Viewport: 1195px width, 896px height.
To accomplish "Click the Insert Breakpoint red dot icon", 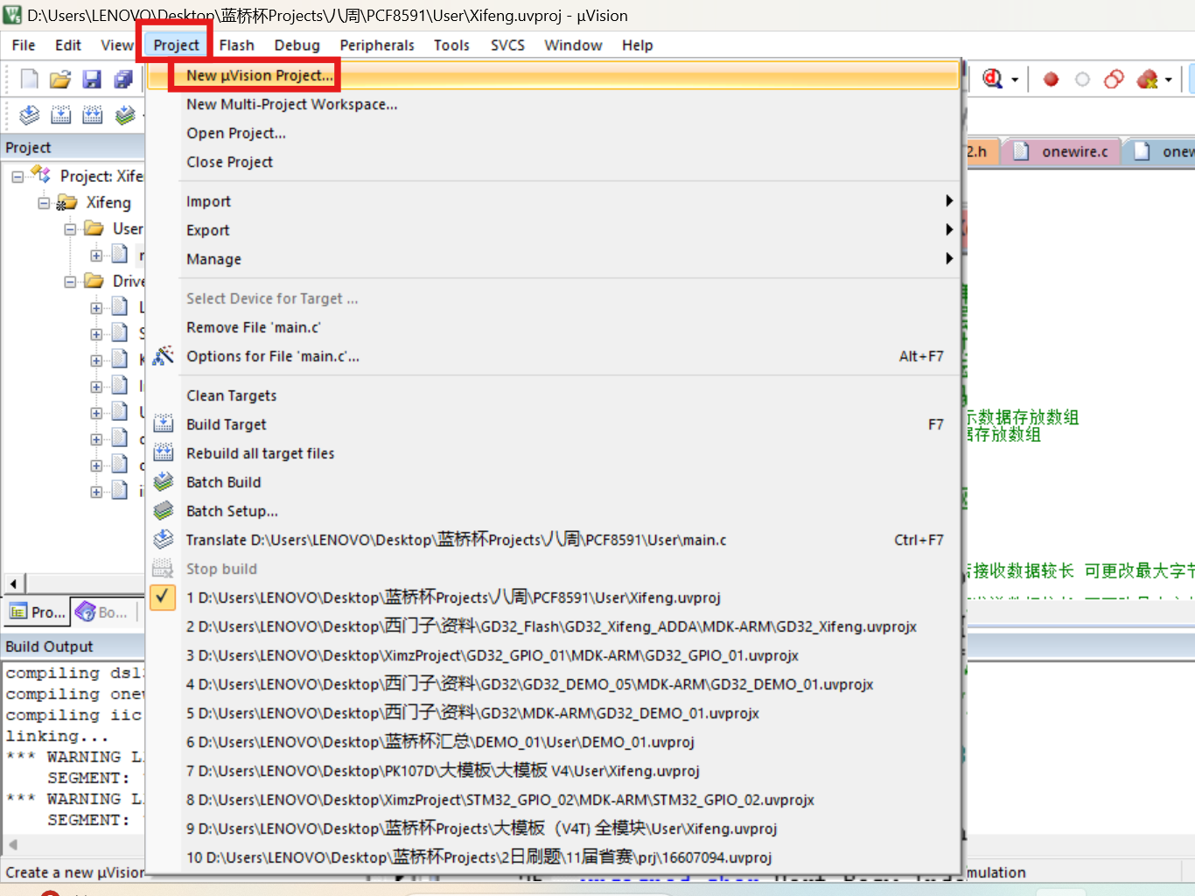I will click(x=1052, y=80).
